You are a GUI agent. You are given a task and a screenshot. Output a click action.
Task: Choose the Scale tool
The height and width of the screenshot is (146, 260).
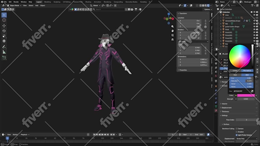click(x=4, y=36)
